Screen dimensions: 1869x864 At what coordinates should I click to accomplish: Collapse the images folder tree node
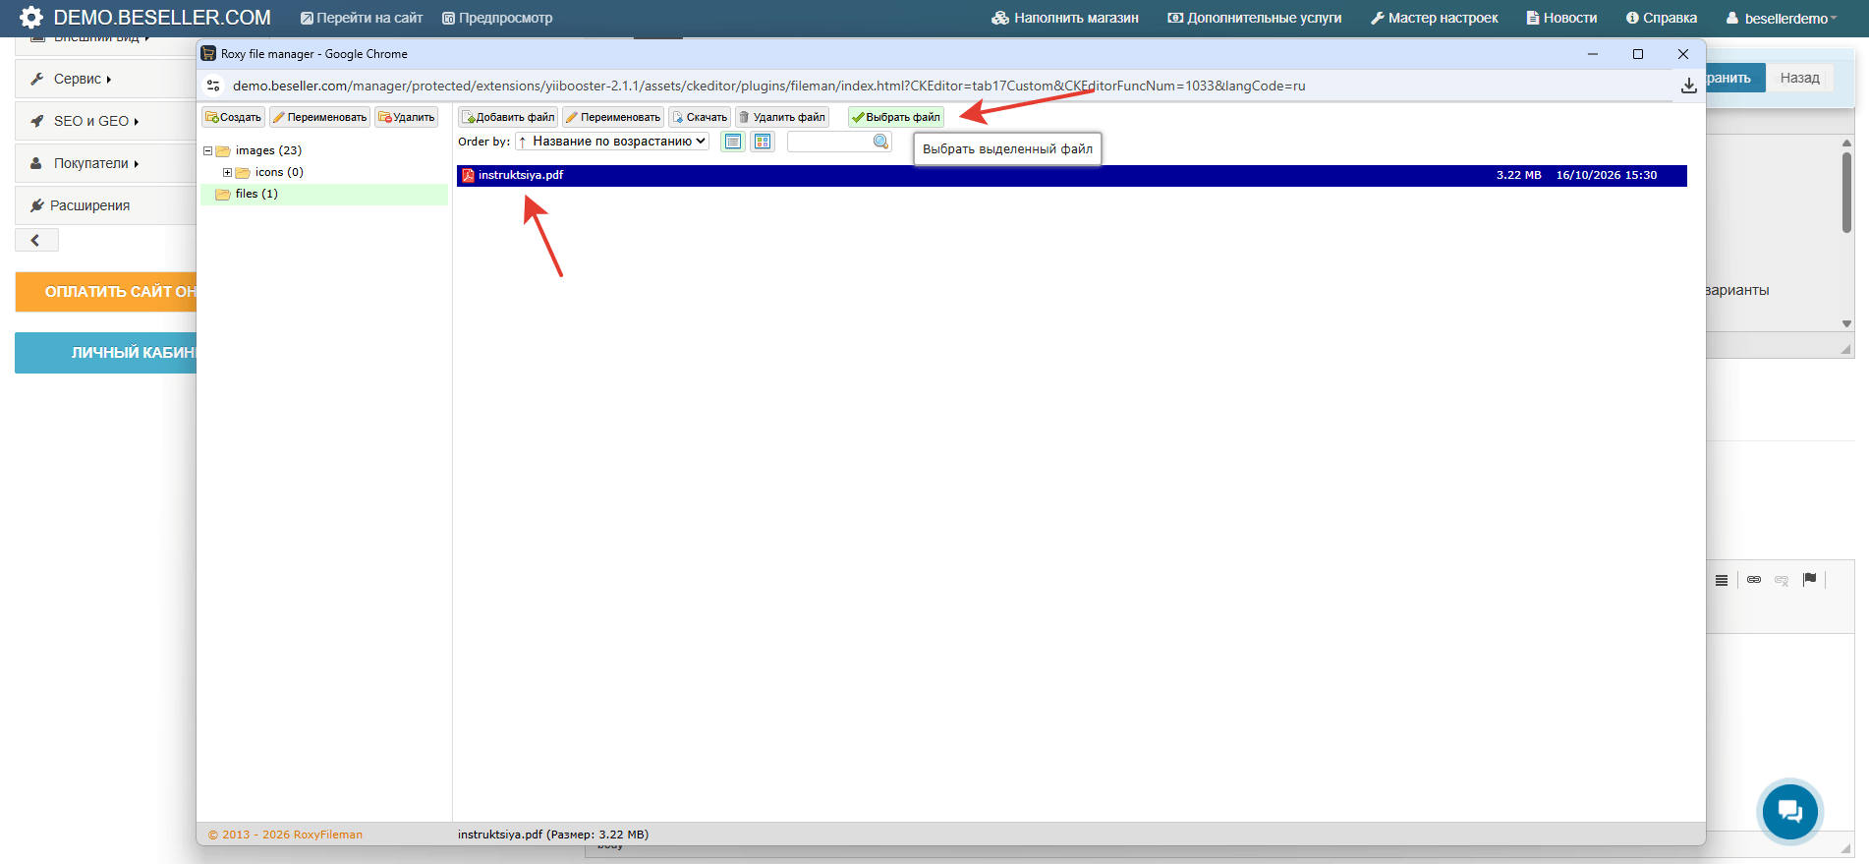[207, 151]
